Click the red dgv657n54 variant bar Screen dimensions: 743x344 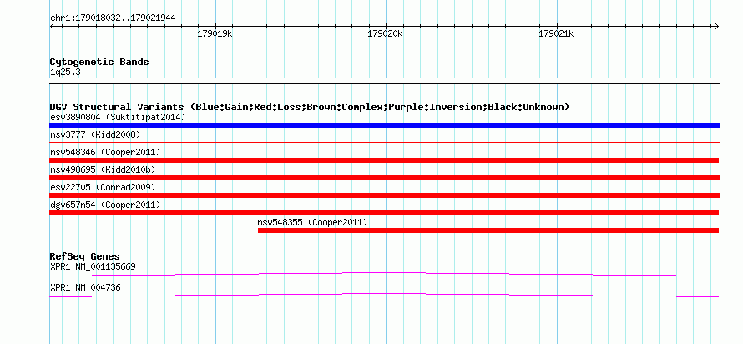click(x=384, y=213)
